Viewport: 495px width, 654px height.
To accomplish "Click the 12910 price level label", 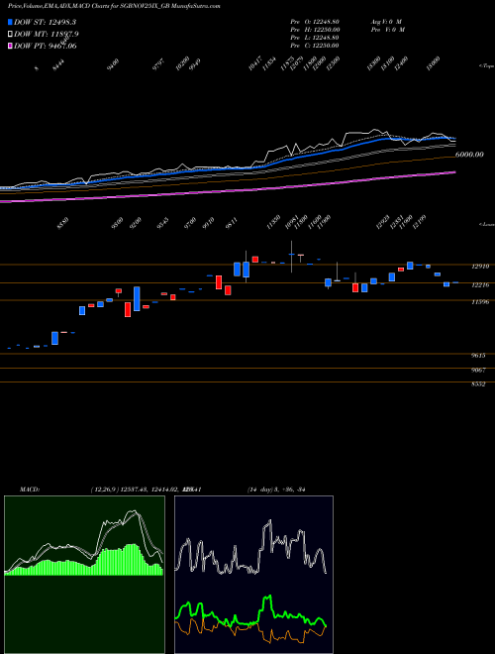I will coord(480,267).
